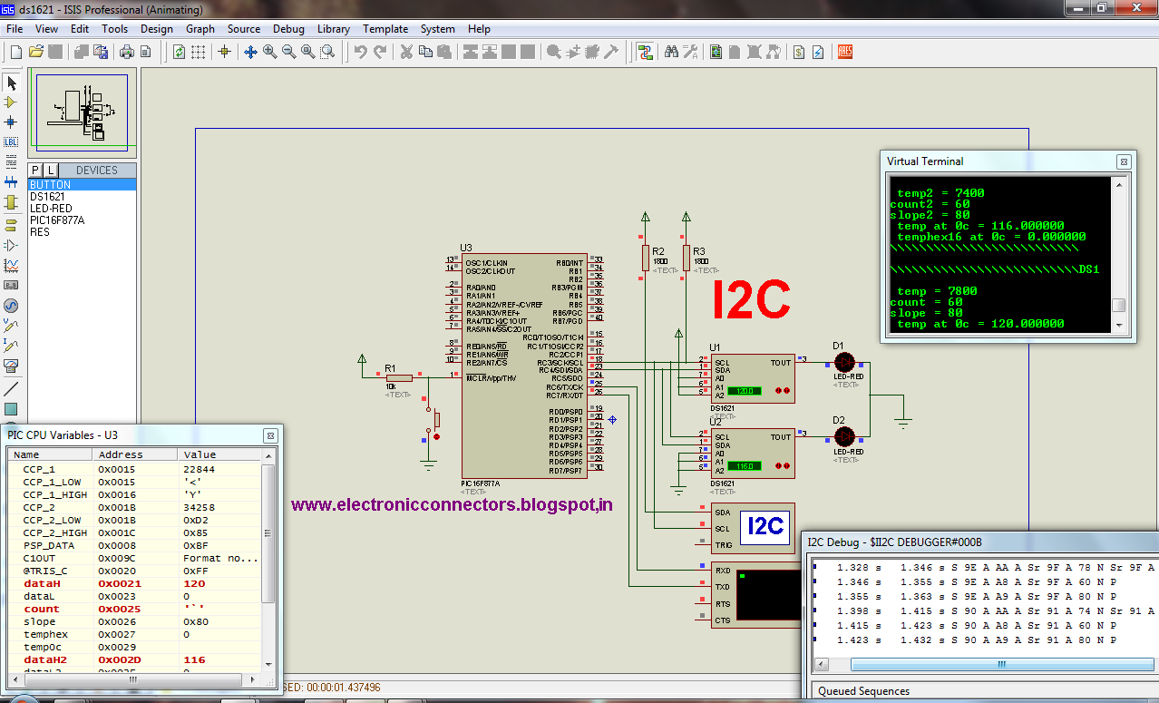
Task: Activate Component placement mode
Action: (12, 101)
